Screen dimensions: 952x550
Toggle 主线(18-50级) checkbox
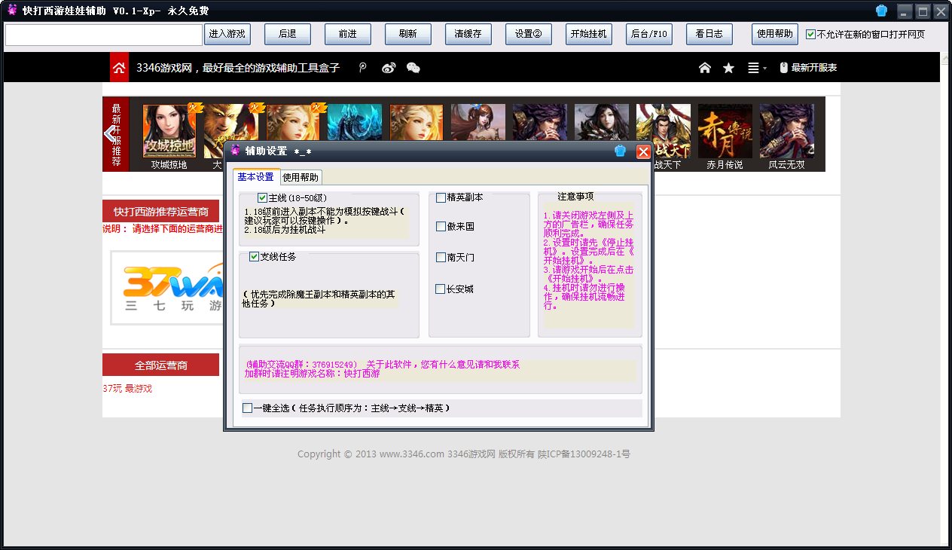(x=263, y=198)
